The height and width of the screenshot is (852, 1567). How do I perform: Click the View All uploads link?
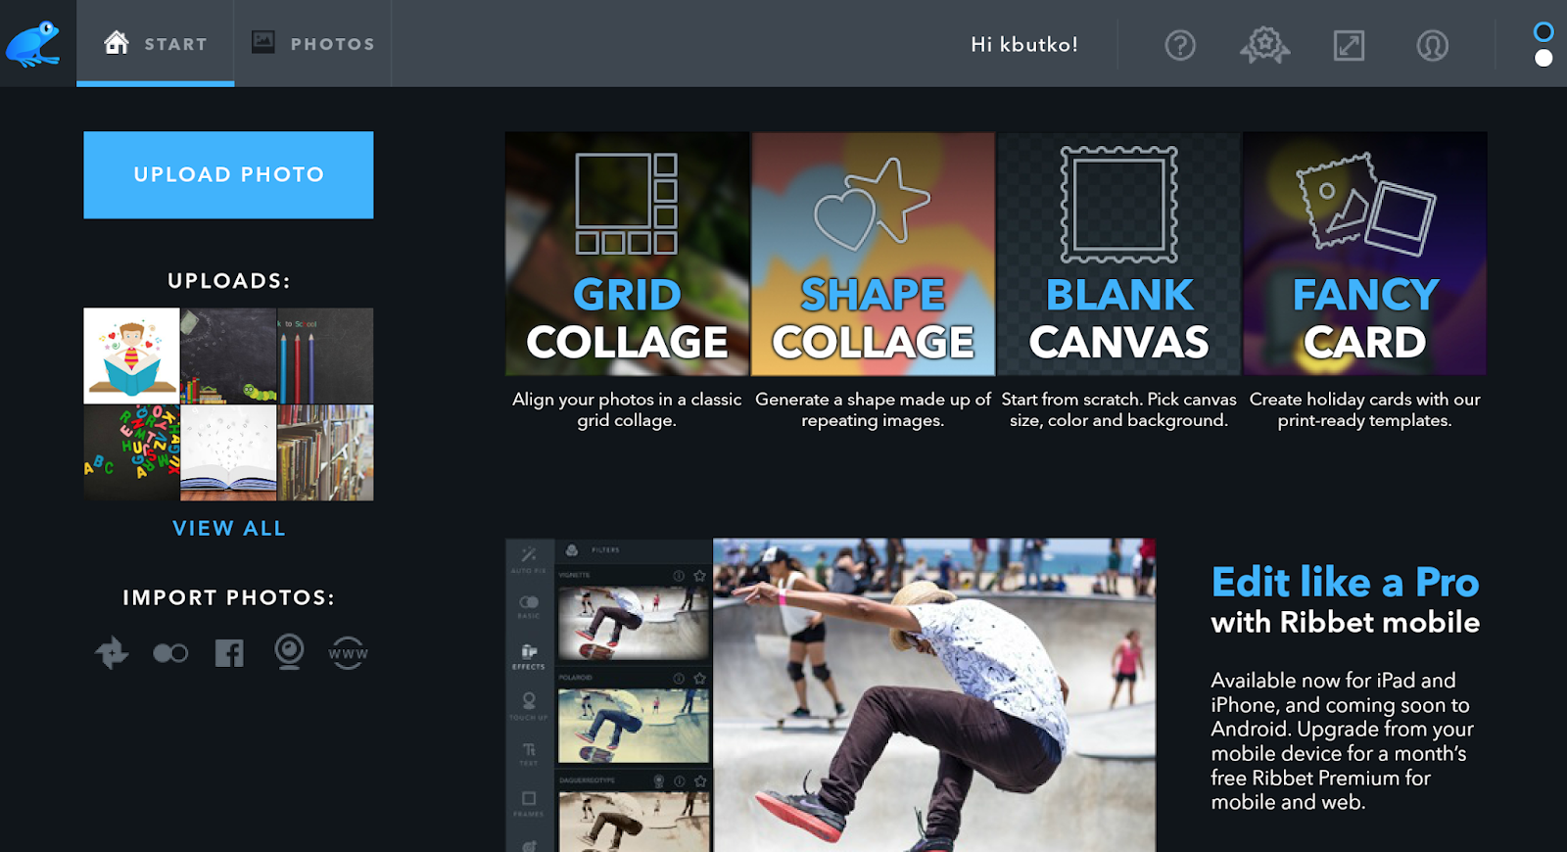point(229,528)
